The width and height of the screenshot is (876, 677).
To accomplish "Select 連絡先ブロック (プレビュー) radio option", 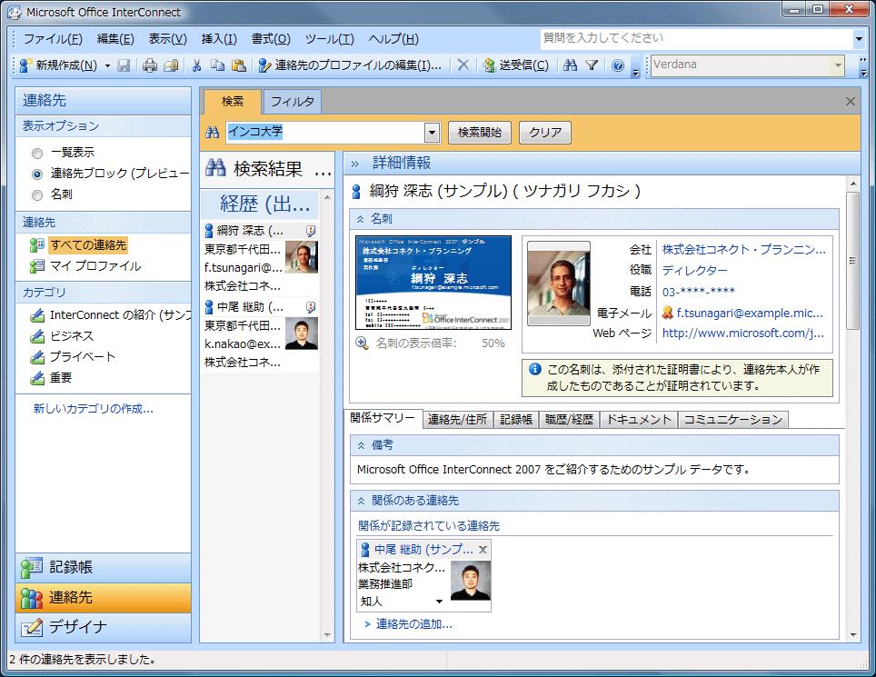I will coord(37,174).
